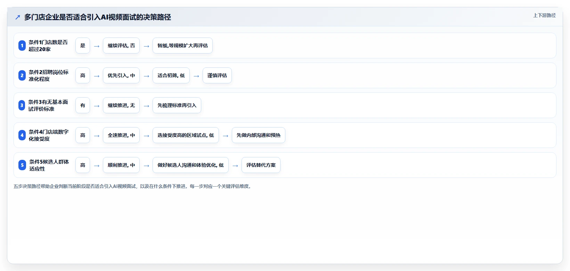Screen dimensions: 570x271
Task: Click step number 3 badge
Action: 22,105
